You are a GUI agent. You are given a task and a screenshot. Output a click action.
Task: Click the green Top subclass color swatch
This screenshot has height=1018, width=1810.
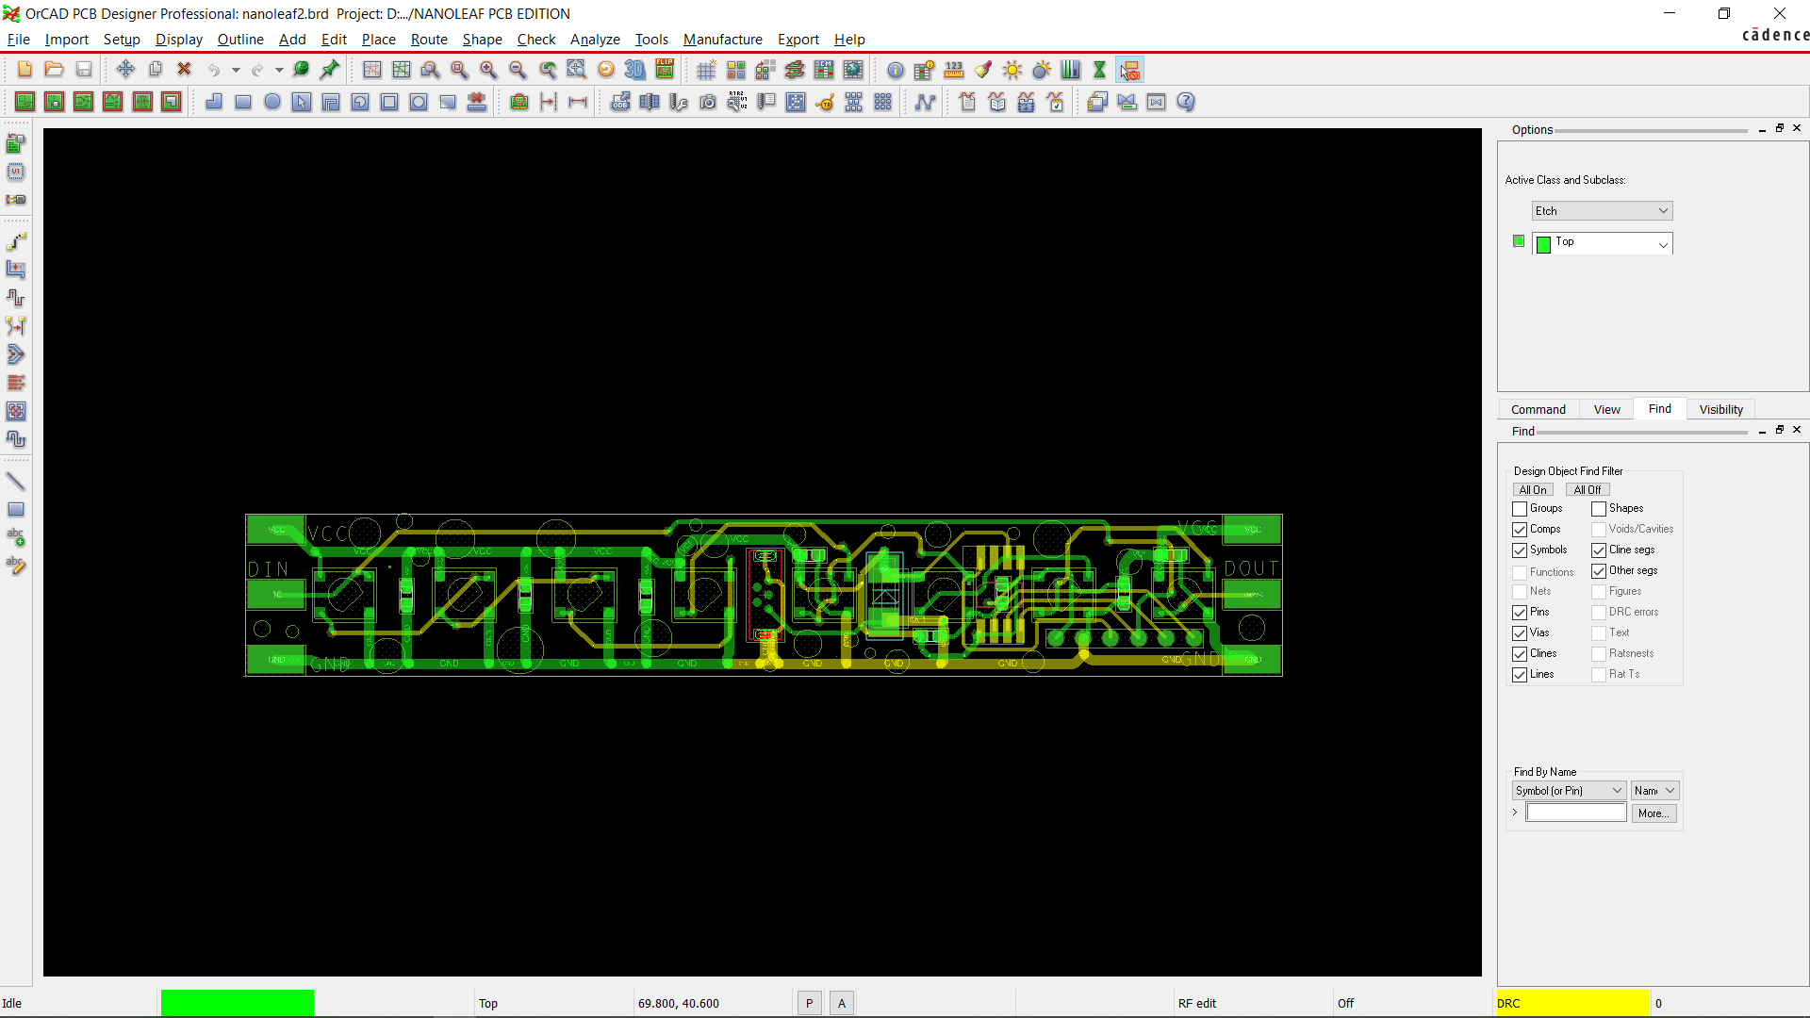[x=1518, y=241]
